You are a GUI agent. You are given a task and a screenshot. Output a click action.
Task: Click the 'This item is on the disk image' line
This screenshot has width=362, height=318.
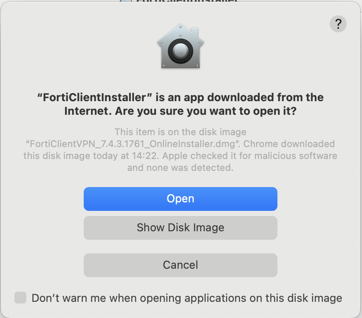point(181,132)
